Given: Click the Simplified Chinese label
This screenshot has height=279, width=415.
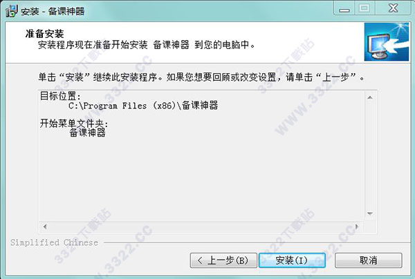Looking at the screenshot, I should click(x=54, y=242).
